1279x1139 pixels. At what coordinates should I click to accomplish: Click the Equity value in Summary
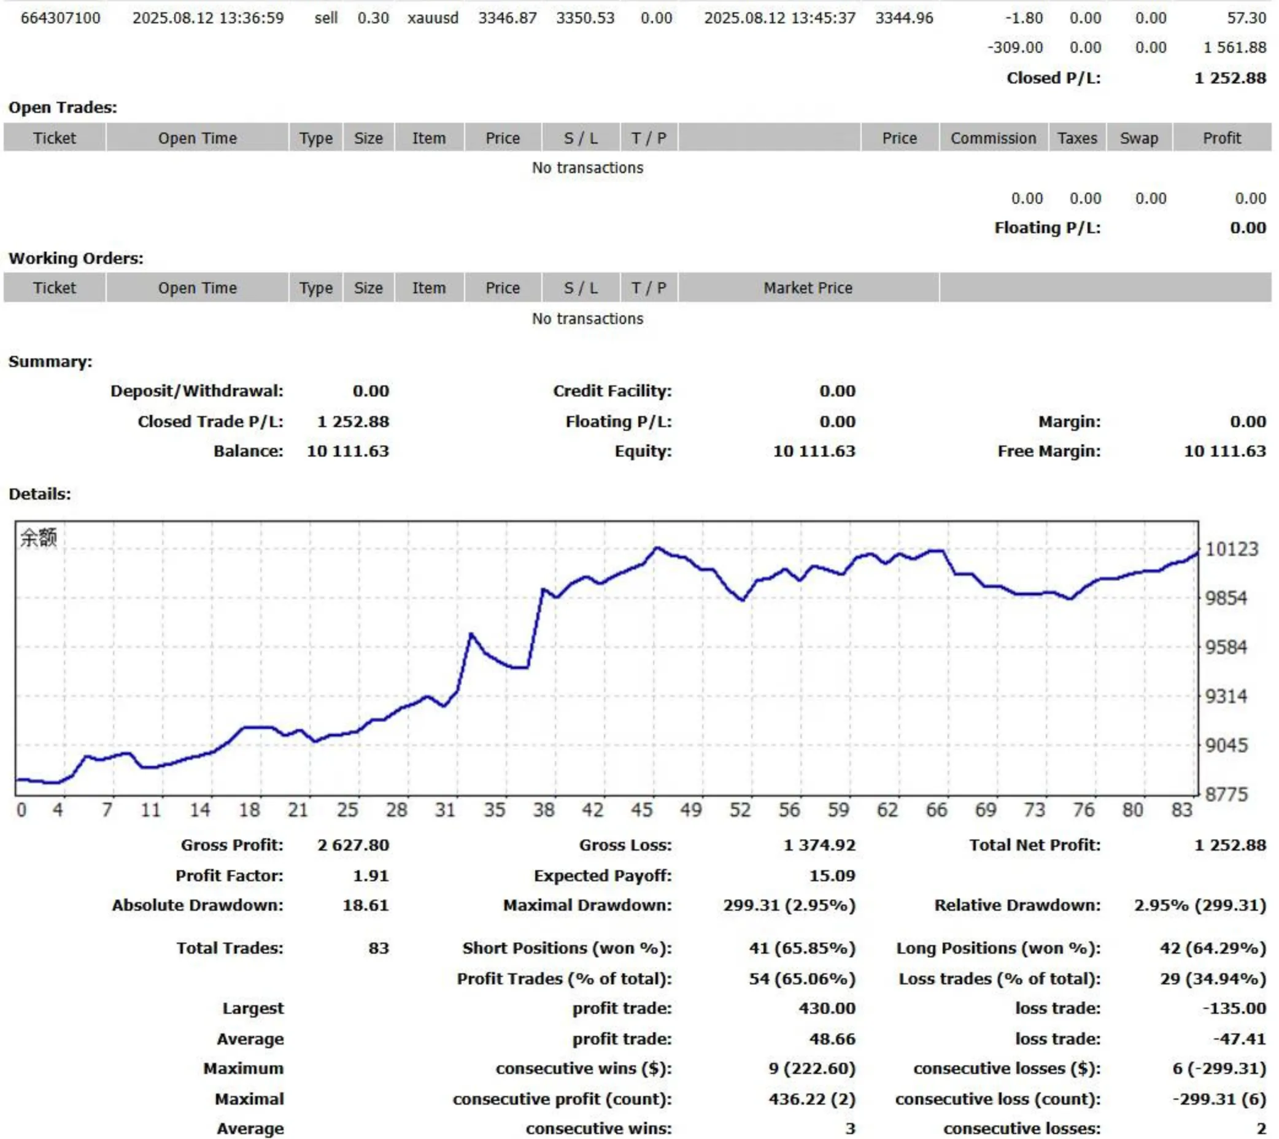point(813,451)
